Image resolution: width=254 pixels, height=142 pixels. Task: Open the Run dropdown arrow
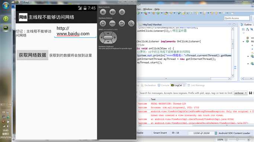coord(142,13)
